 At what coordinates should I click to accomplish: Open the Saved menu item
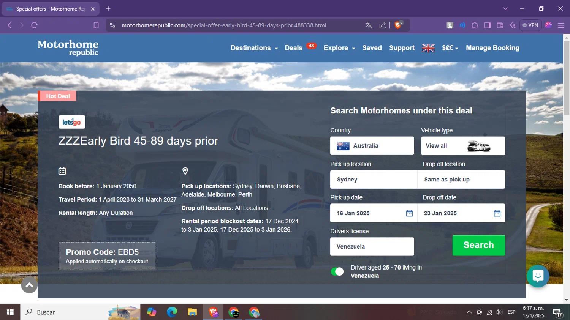pos(372,48)
